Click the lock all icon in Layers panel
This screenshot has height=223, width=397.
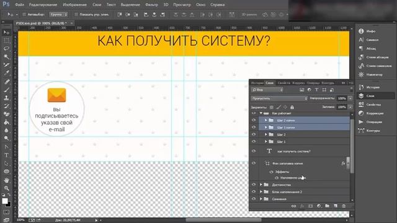pyautogui.click(x=292, y=107)
